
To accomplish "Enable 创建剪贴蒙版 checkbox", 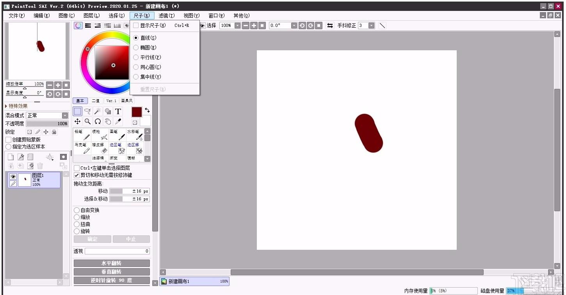I will coord(9,140).
